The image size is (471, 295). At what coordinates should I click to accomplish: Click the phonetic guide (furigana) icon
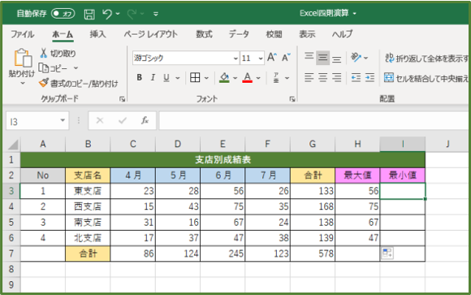coord(276,77)
